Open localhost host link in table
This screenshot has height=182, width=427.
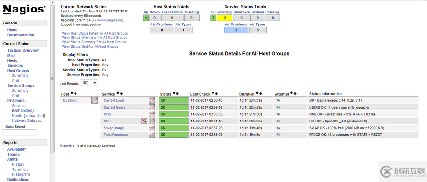(70, 100)
